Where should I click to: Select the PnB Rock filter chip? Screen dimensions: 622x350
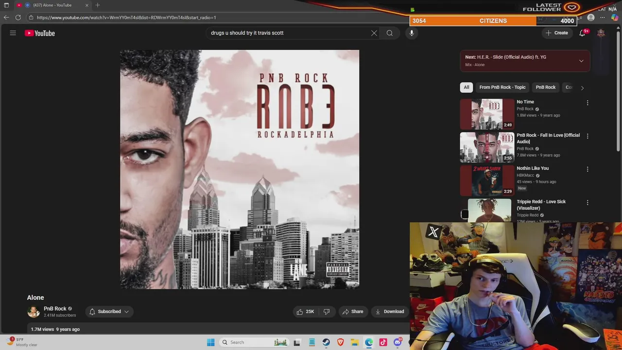(546, 87)
